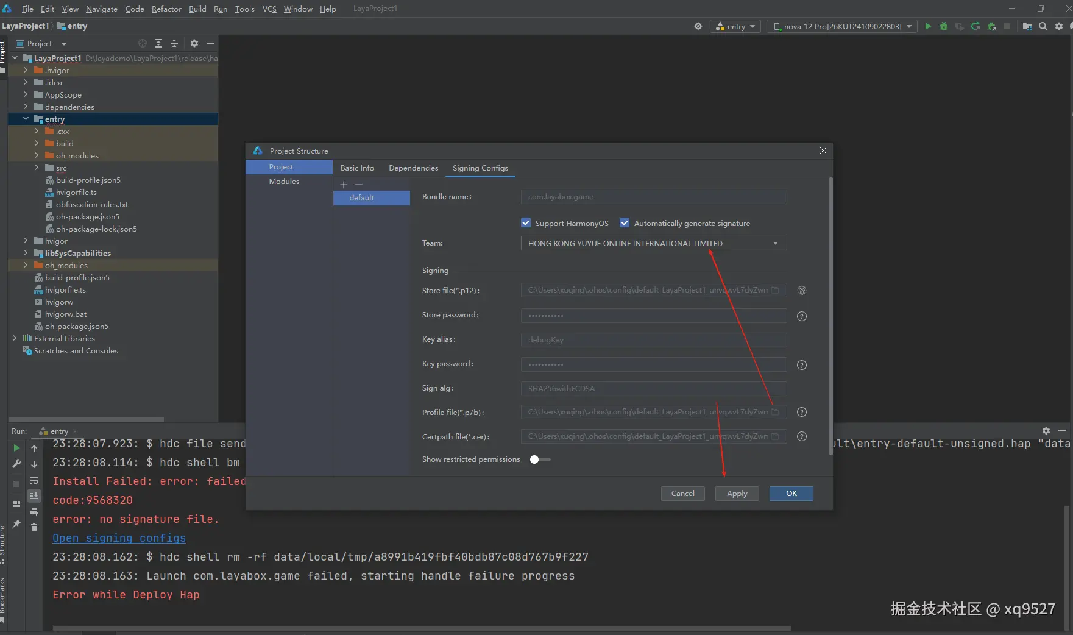Image resolution: width=1073 pixels, height=635 pixels.
Task: Click the minus icon to remove signing config
Action: pyautogui.click(x=359, y=185)
